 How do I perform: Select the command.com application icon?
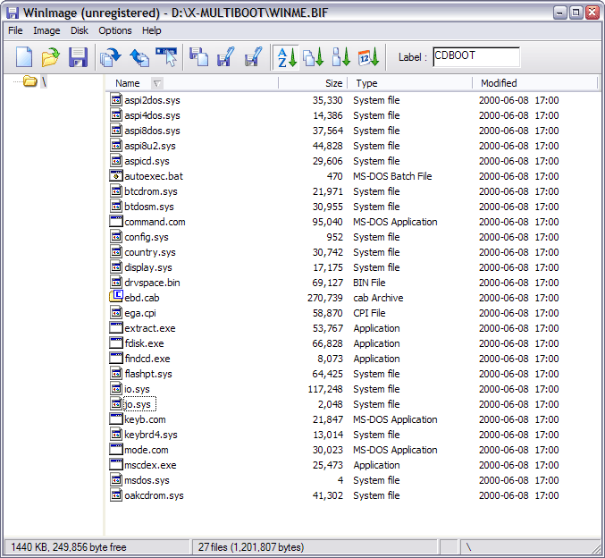pyautogui.click(x=116, y=221)
